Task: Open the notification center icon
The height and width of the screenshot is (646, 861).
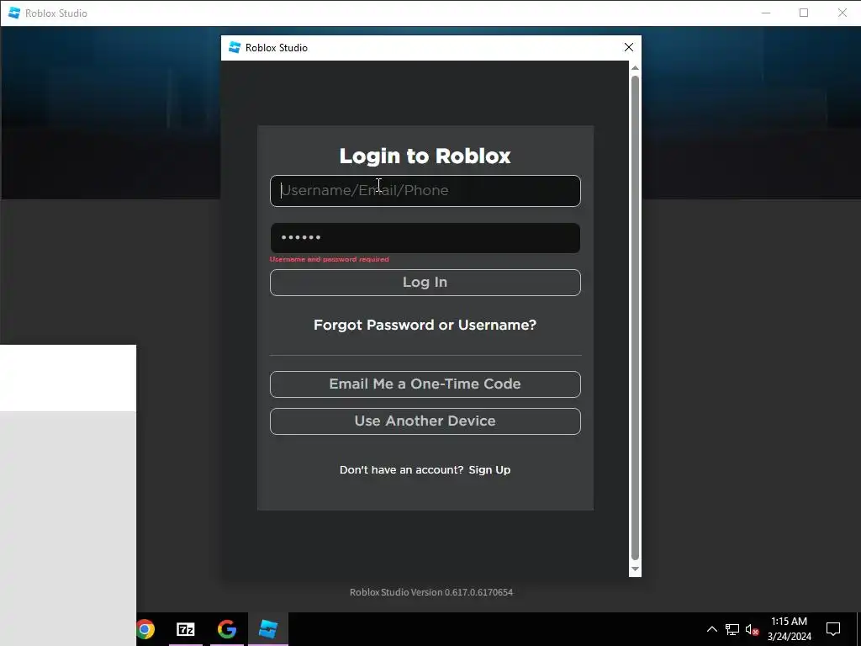Action: coord(833,629)
